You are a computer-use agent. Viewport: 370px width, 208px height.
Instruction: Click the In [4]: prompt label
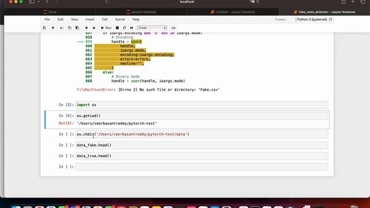[66, 116]
